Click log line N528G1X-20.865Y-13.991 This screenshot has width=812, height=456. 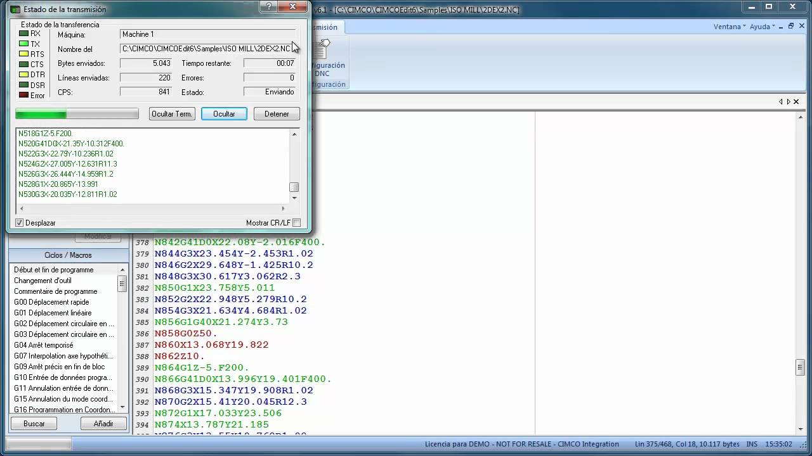58,184
